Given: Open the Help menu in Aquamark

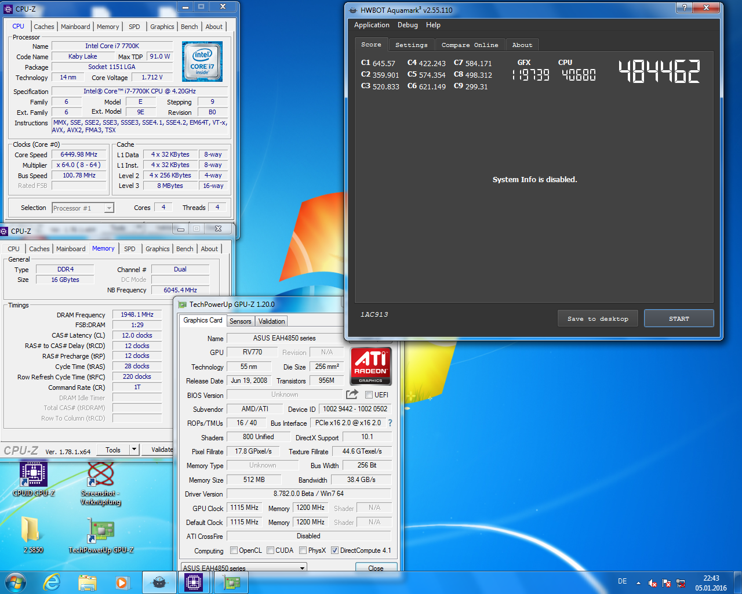Looking at the screenshot, I should [433, 25].
